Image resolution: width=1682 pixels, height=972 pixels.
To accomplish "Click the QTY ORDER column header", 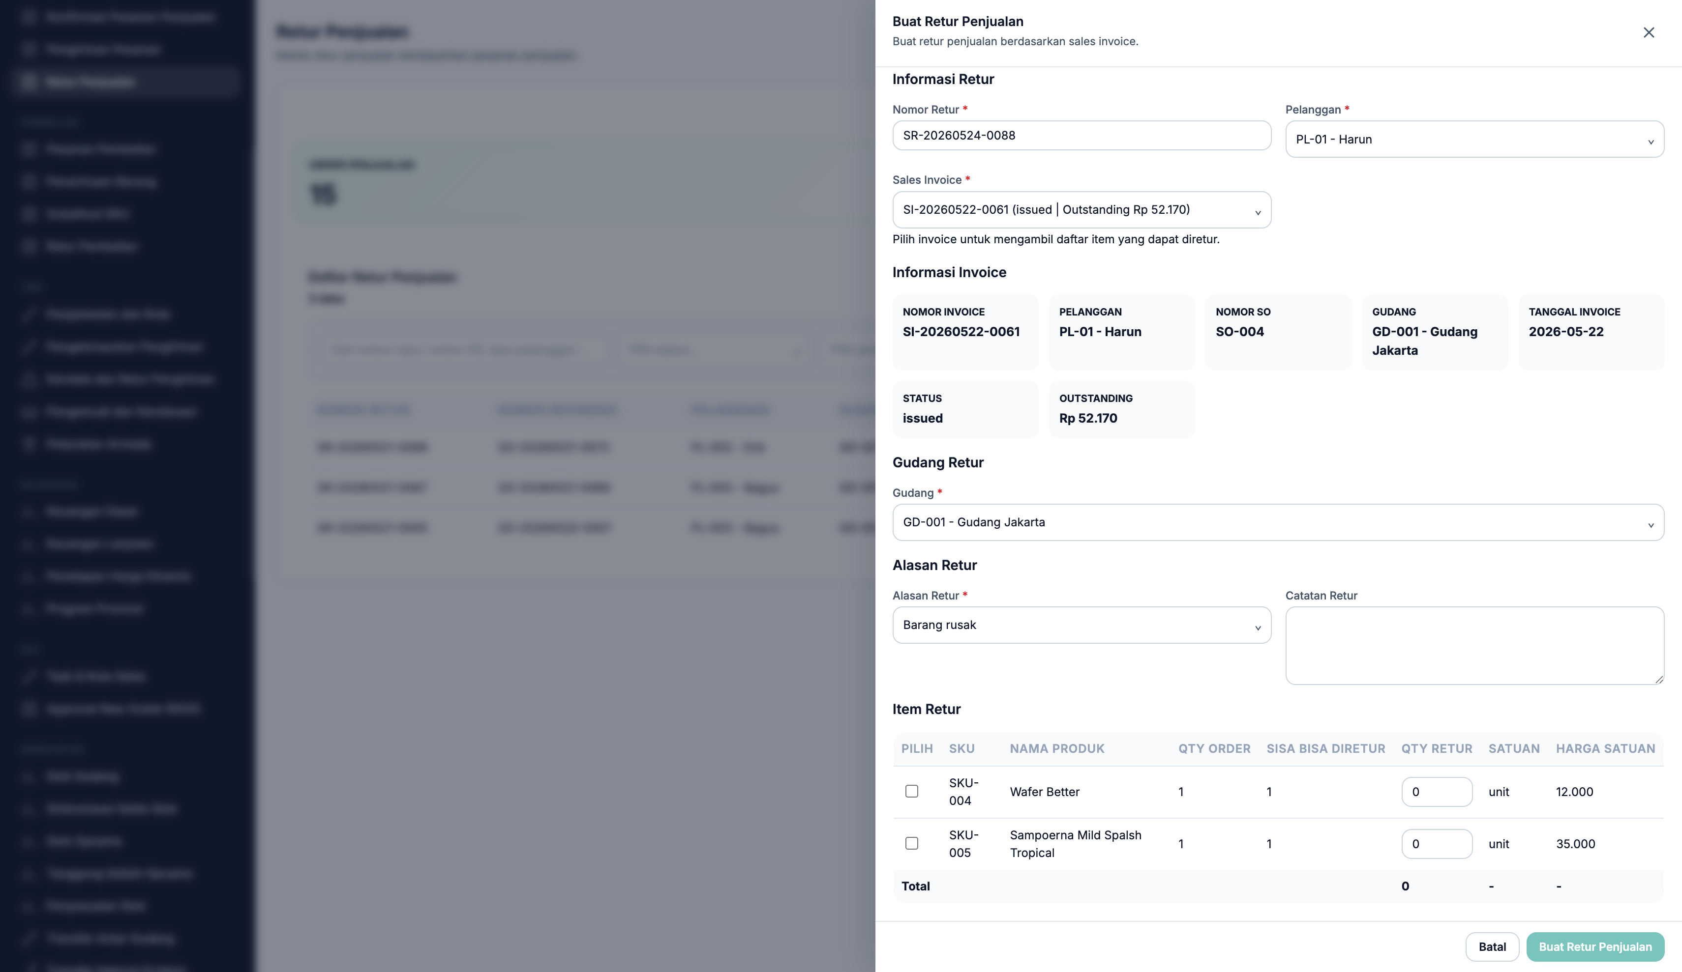I will [x=1214, y=748].
